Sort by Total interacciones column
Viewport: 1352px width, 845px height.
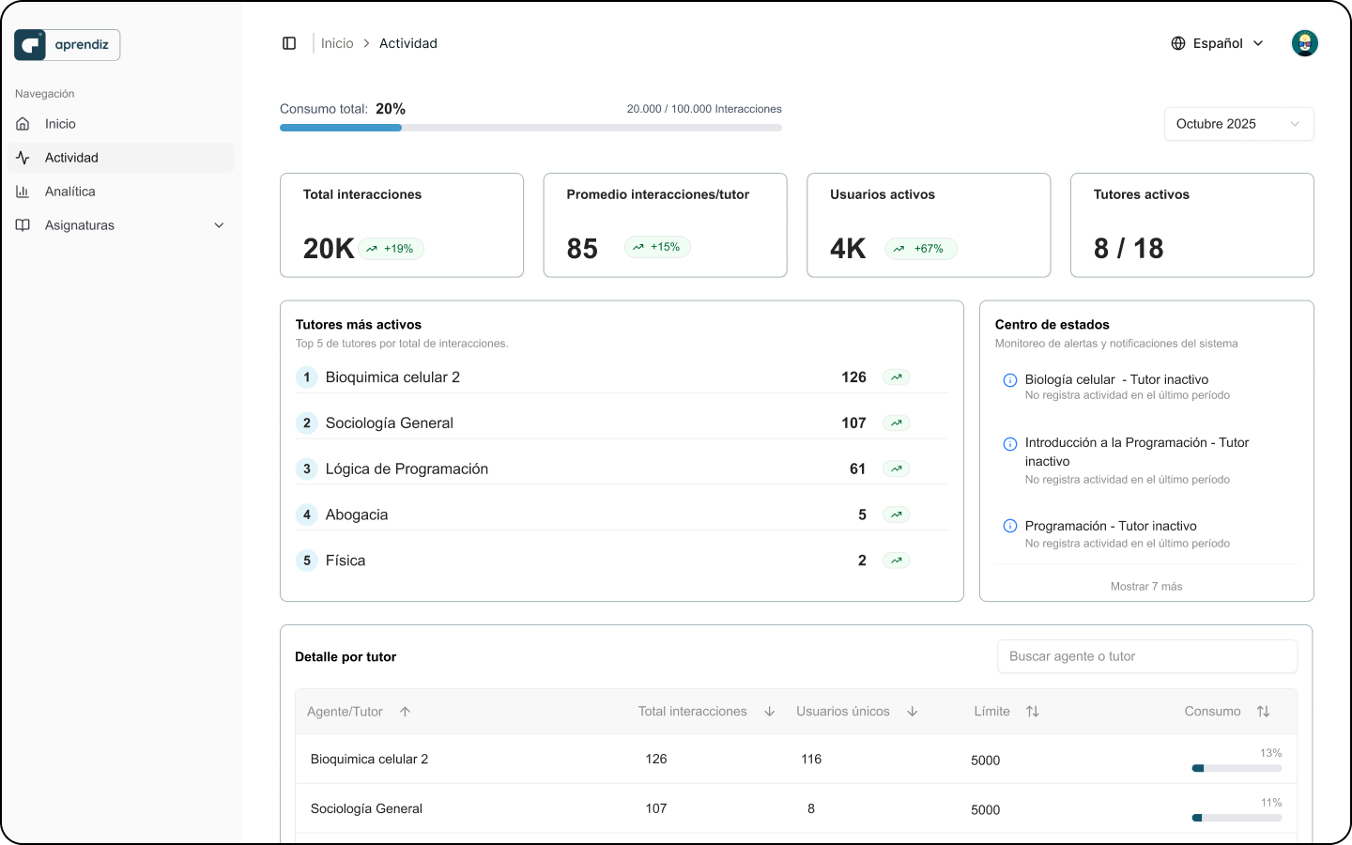pyautogui.click(x=769, y=712)
